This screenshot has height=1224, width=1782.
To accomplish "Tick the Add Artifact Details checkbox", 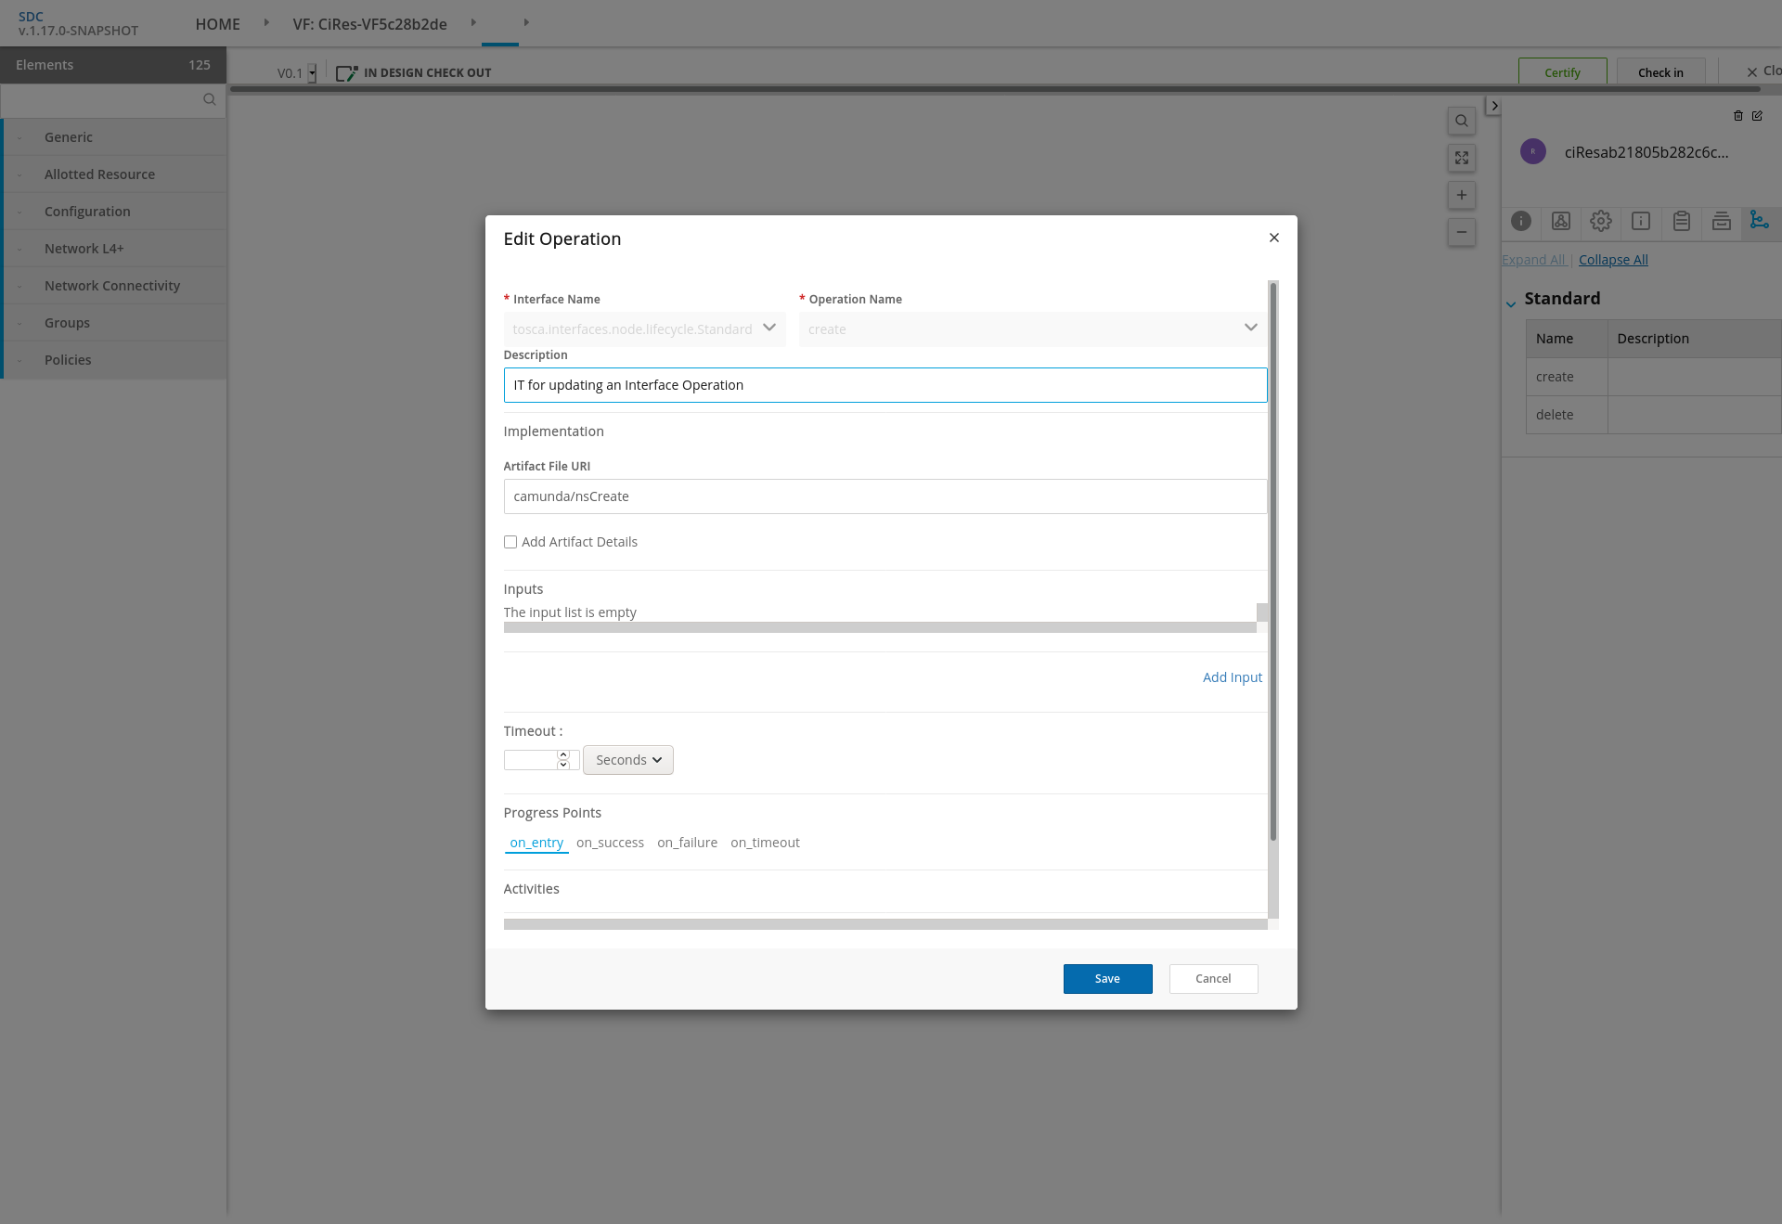I will coord(510,542).
